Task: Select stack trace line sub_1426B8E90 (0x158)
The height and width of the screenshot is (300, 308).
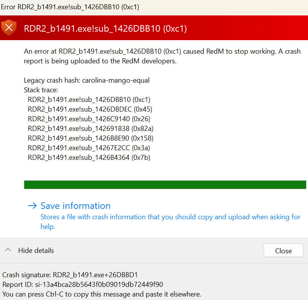Action: (91, 138)
